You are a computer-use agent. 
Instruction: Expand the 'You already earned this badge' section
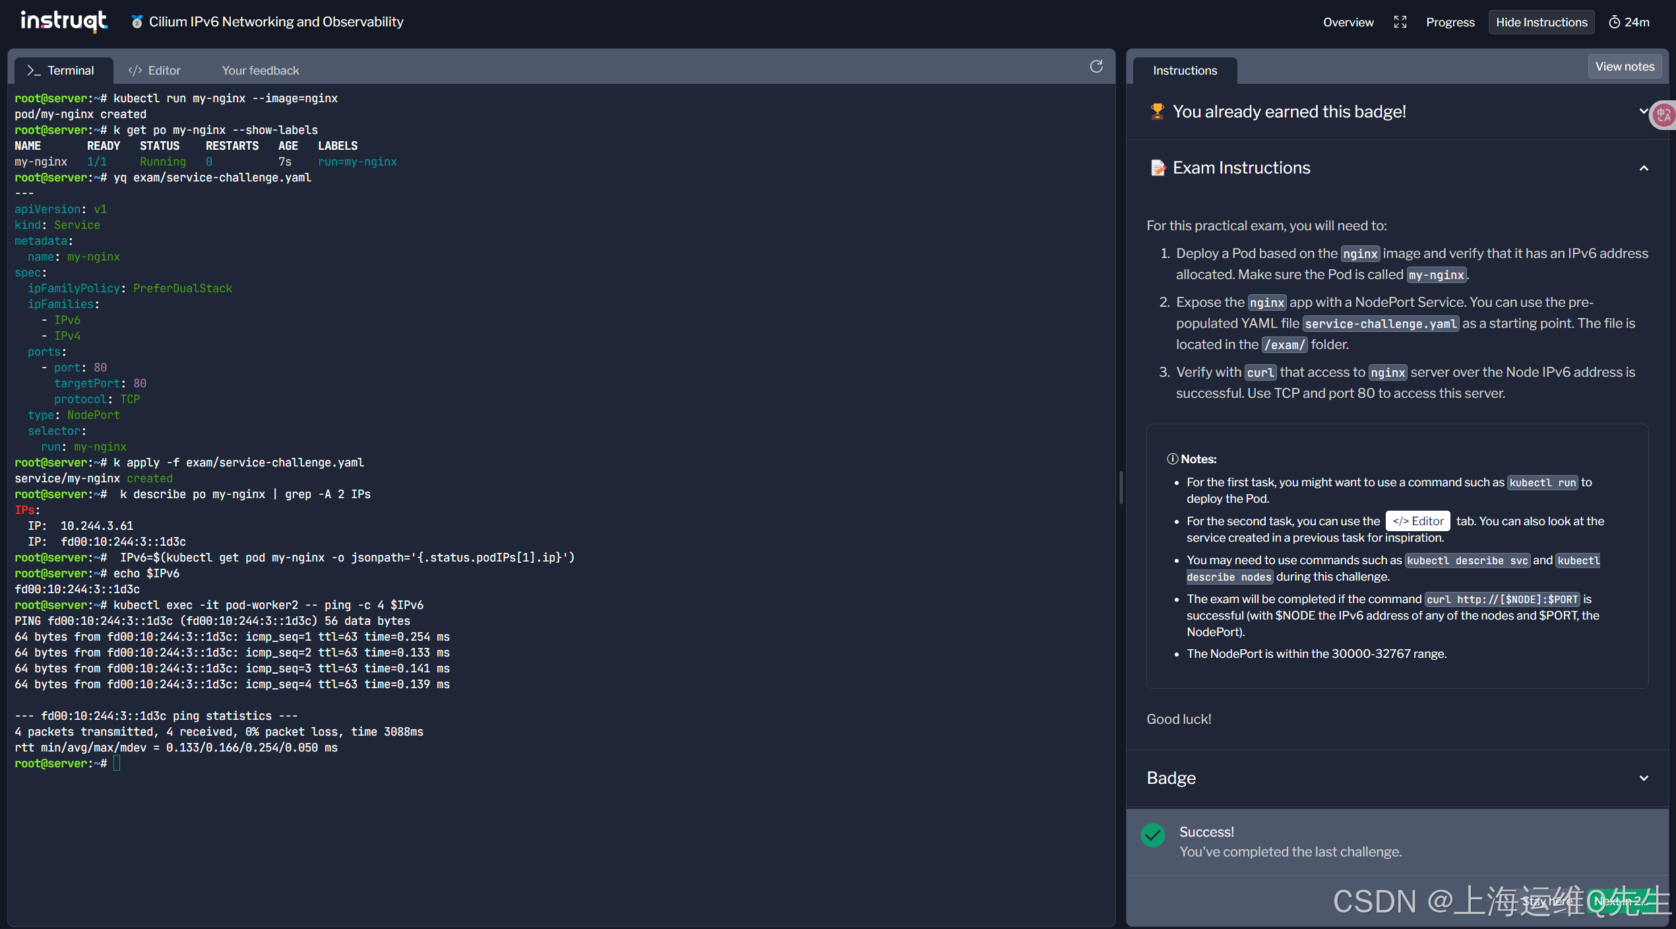1642,112
